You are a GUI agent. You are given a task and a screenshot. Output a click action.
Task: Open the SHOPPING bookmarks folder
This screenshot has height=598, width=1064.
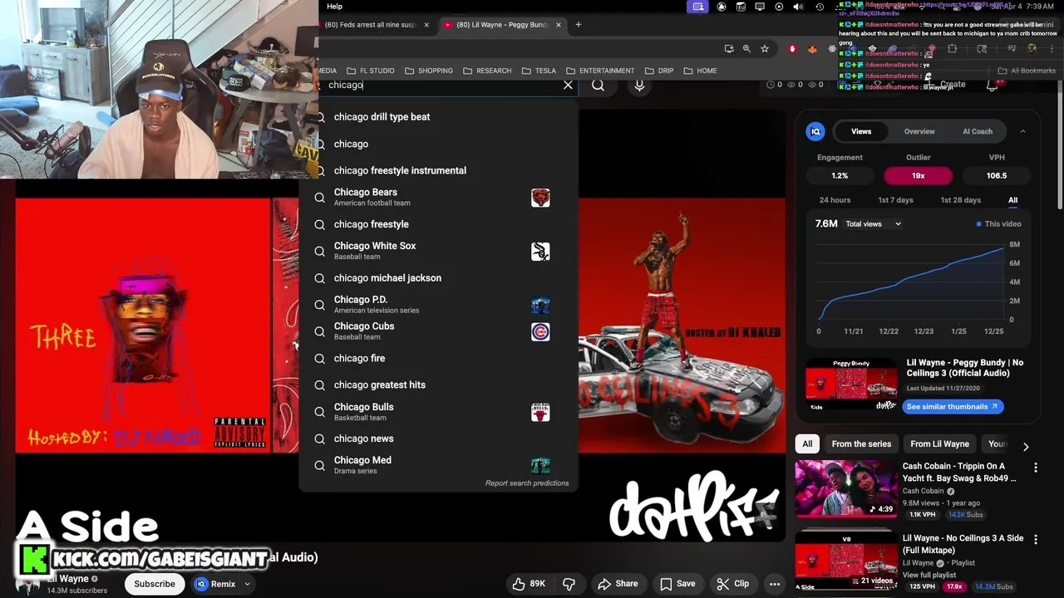(429, 71)
